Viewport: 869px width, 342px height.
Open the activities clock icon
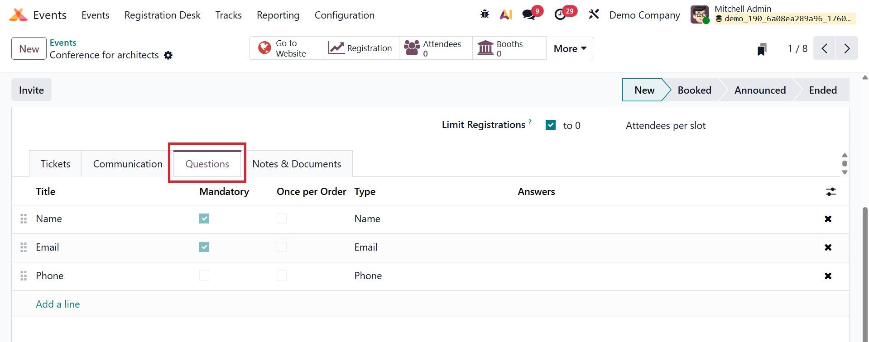tap(560, 14)
